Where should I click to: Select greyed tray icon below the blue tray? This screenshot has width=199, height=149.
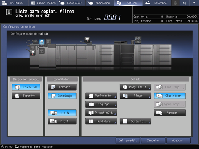(42, 51)
